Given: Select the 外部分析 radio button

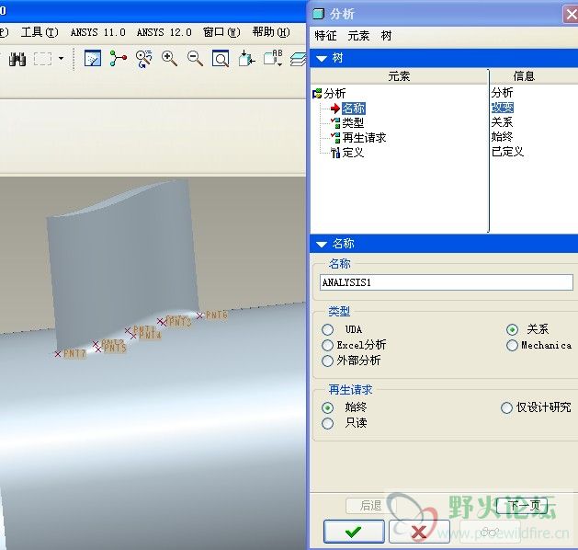Looking at the screenshot, I should coord(327,361).
